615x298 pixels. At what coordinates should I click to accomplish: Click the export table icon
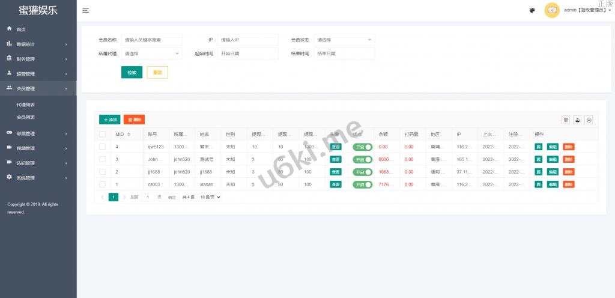pyautogui.click(x=577, y=120)
